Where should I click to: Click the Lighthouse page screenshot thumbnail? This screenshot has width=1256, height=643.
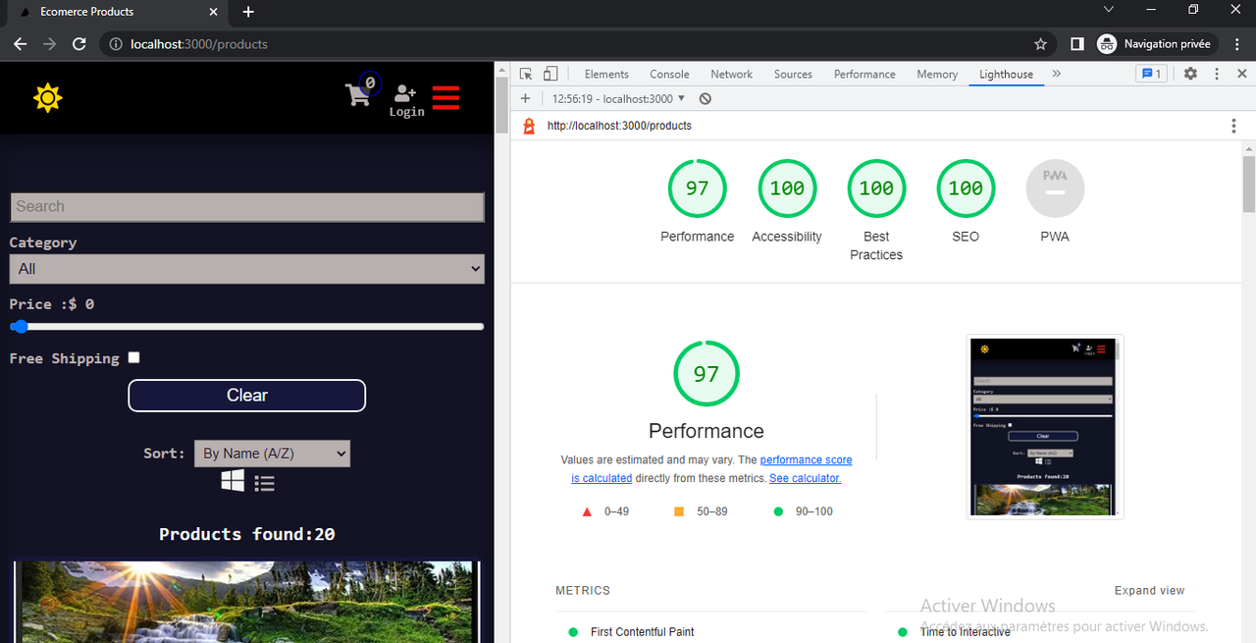click(1045, 427)
